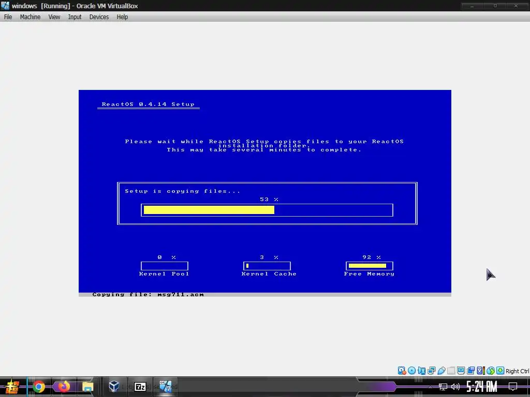Click the audio indicator icon in VirtualBox status bar
The height and width of the screenshot is (397, 530).
point(421,371)
